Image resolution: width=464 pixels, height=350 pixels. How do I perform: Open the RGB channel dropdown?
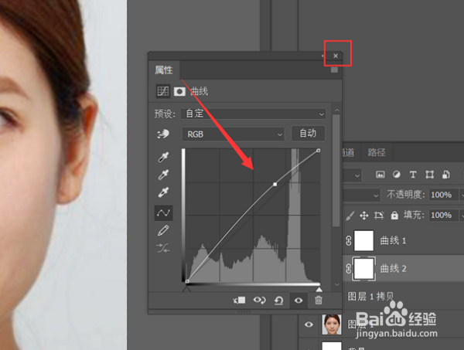tap(234, 134)
